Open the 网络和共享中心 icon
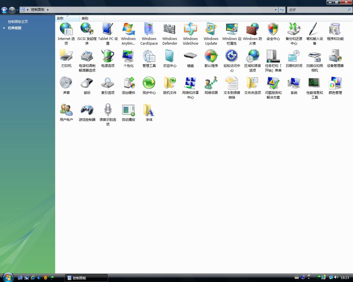The height and width of the screenshot is (282, 353). 190,83
